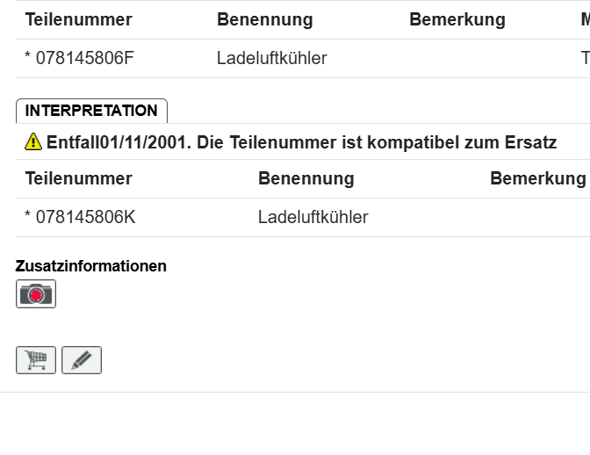Screen dimensions: 590x455
Task: Add part to shopping cart
Action: point(36,360)
